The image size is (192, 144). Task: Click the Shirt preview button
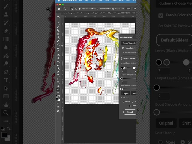pyautogui.click(x=134, y=94)
